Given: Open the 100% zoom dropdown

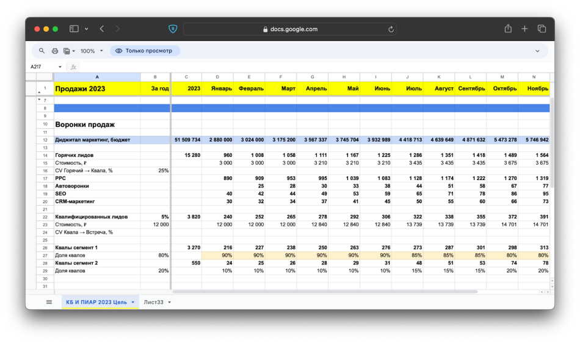Looking at the screenshot, I should click(92, 51).
